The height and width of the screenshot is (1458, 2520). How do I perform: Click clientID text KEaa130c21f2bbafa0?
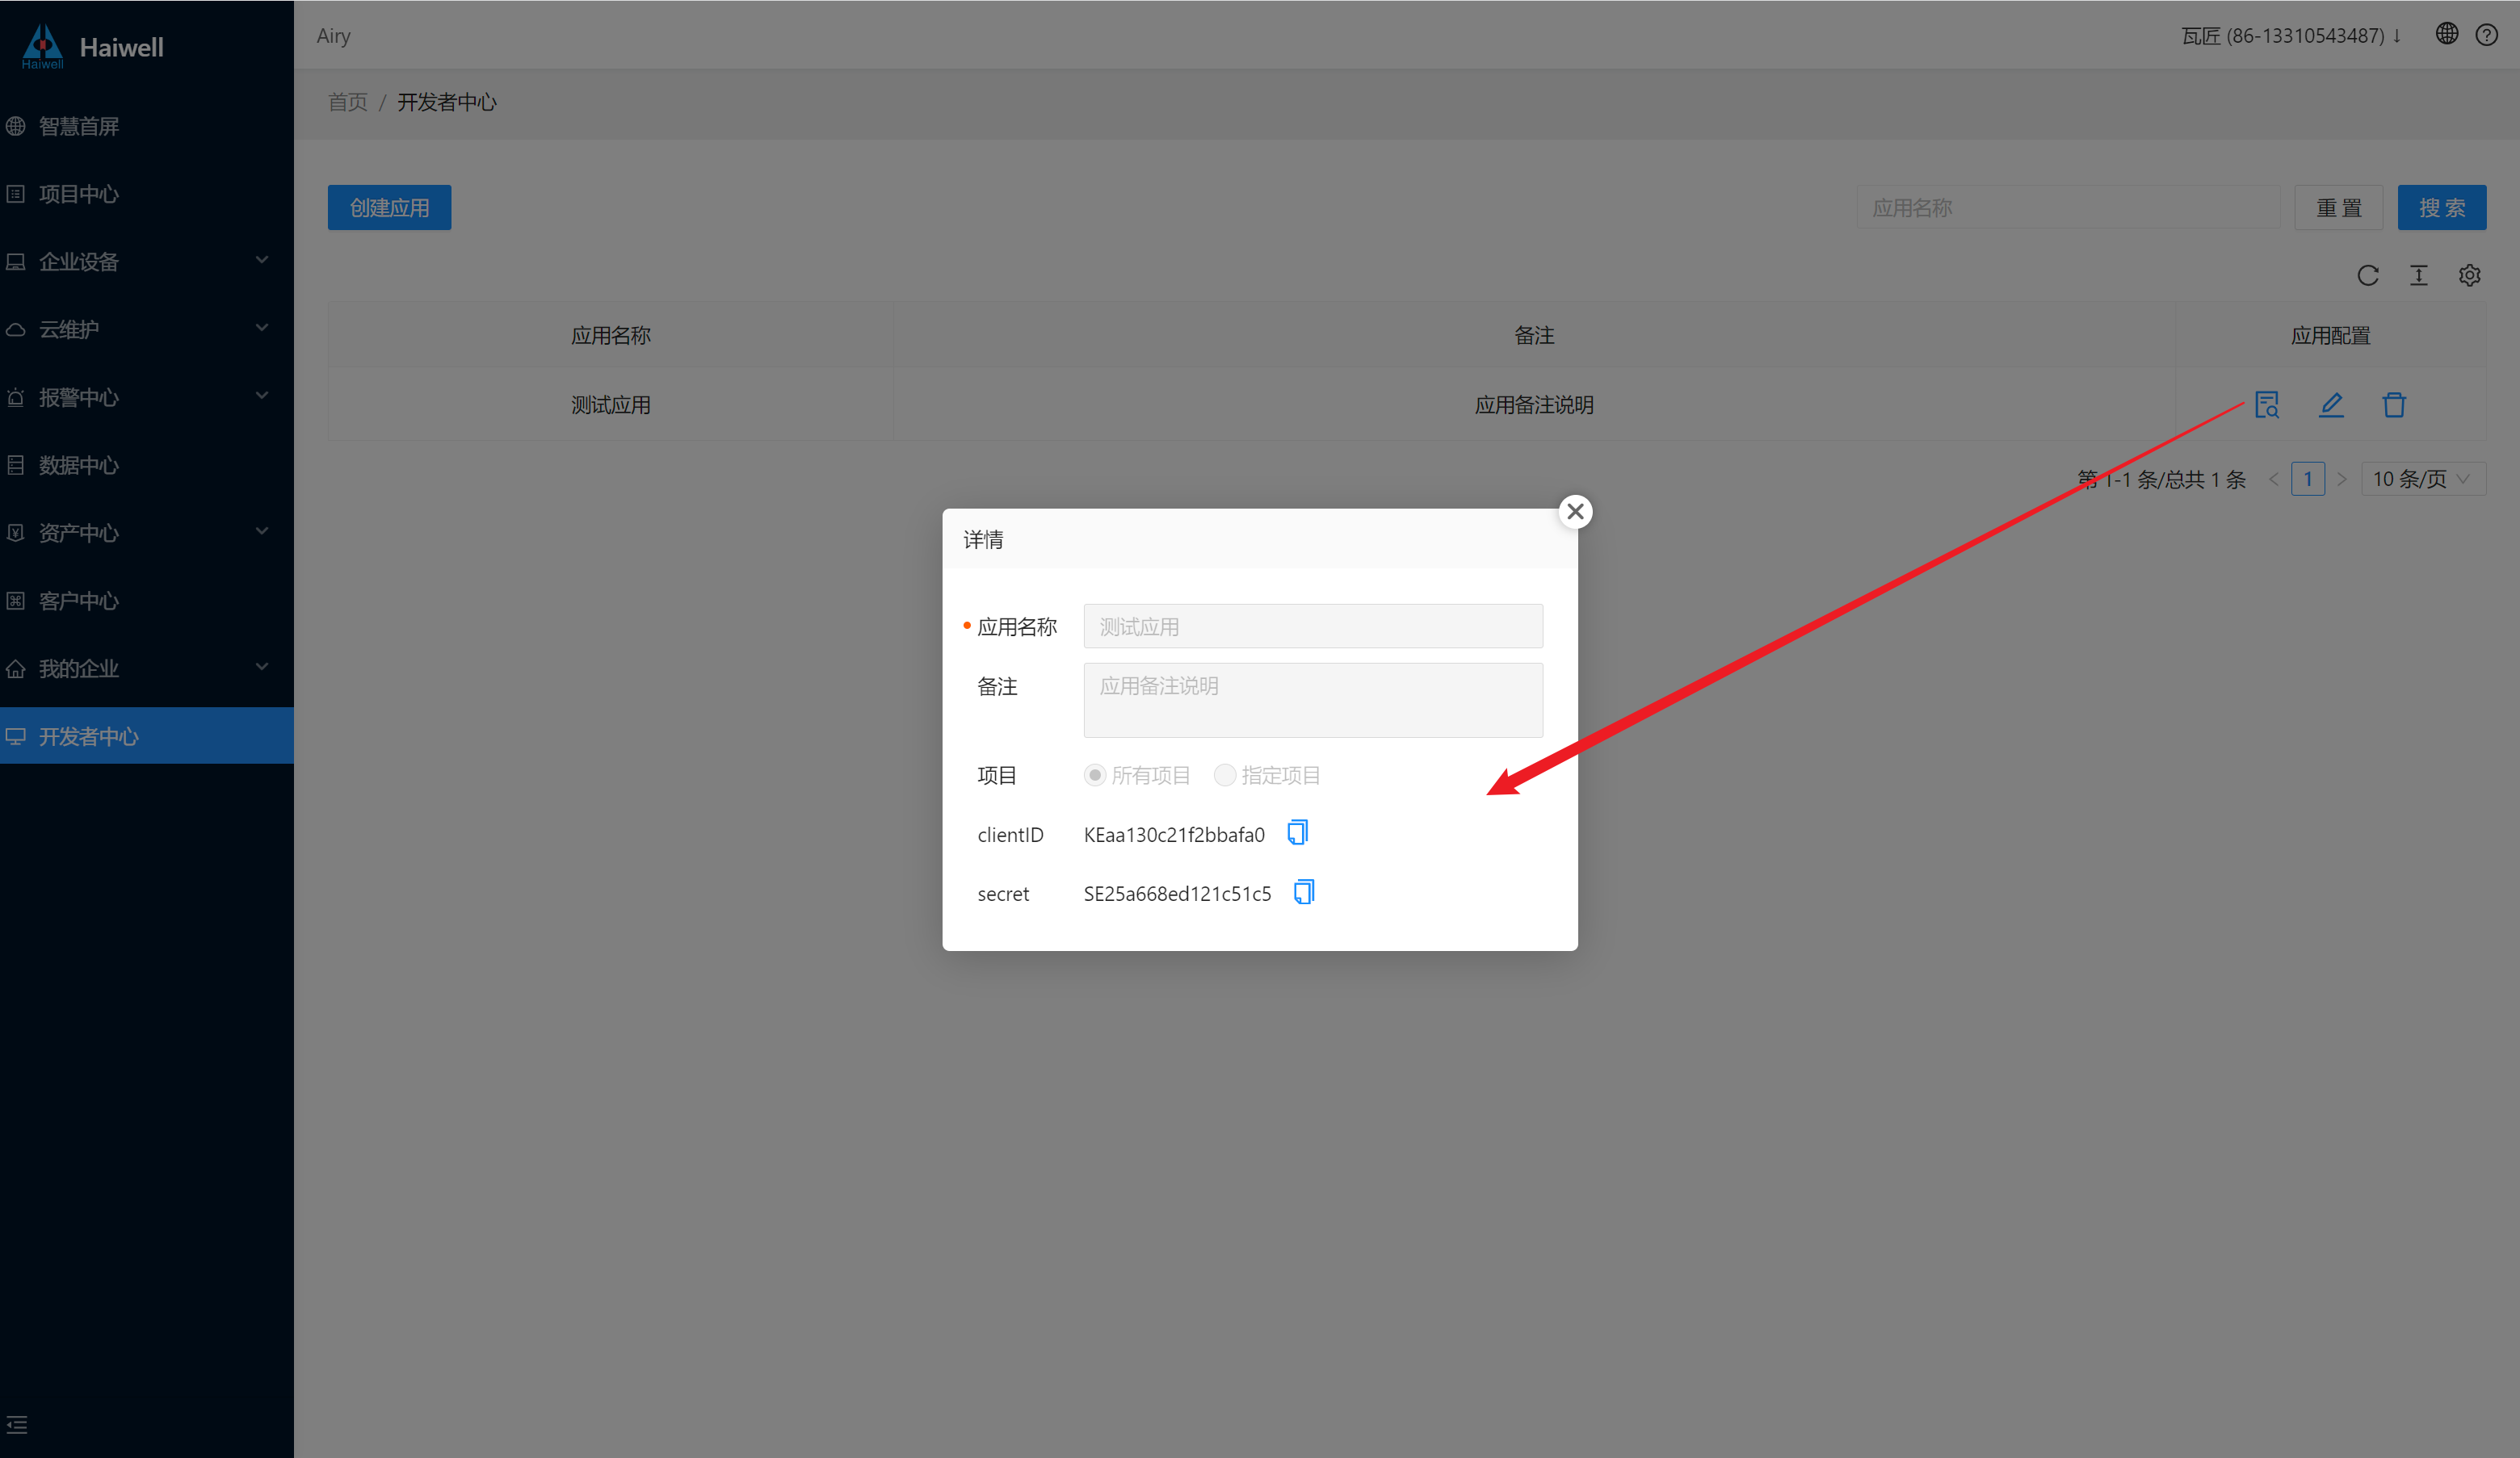[x=1174, y=835]
